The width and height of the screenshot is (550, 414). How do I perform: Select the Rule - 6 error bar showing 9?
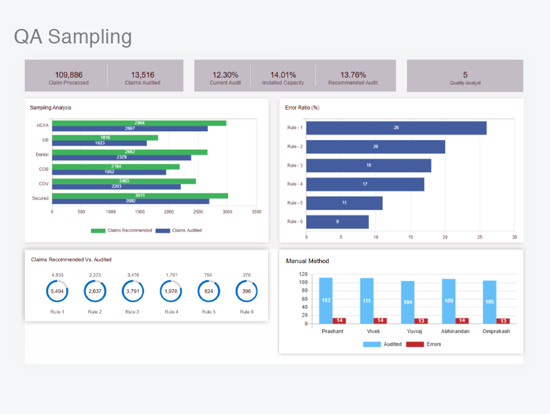337,221
